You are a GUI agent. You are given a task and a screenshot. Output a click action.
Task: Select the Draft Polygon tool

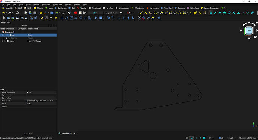[175, 13]
